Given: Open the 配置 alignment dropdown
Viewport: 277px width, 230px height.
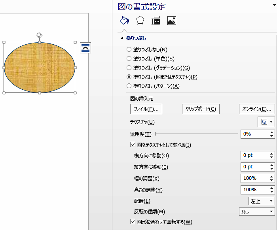Looking at the screenshot, I should 262,201.
